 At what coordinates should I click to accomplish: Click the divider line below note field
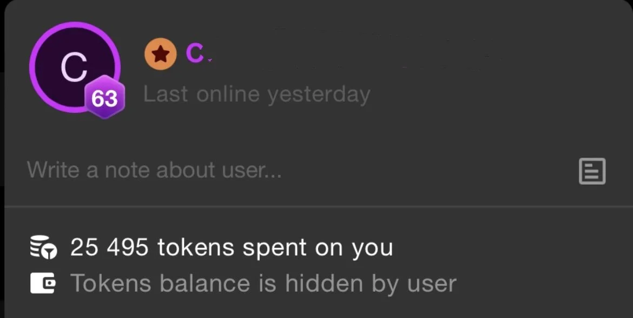coord(318,206)
